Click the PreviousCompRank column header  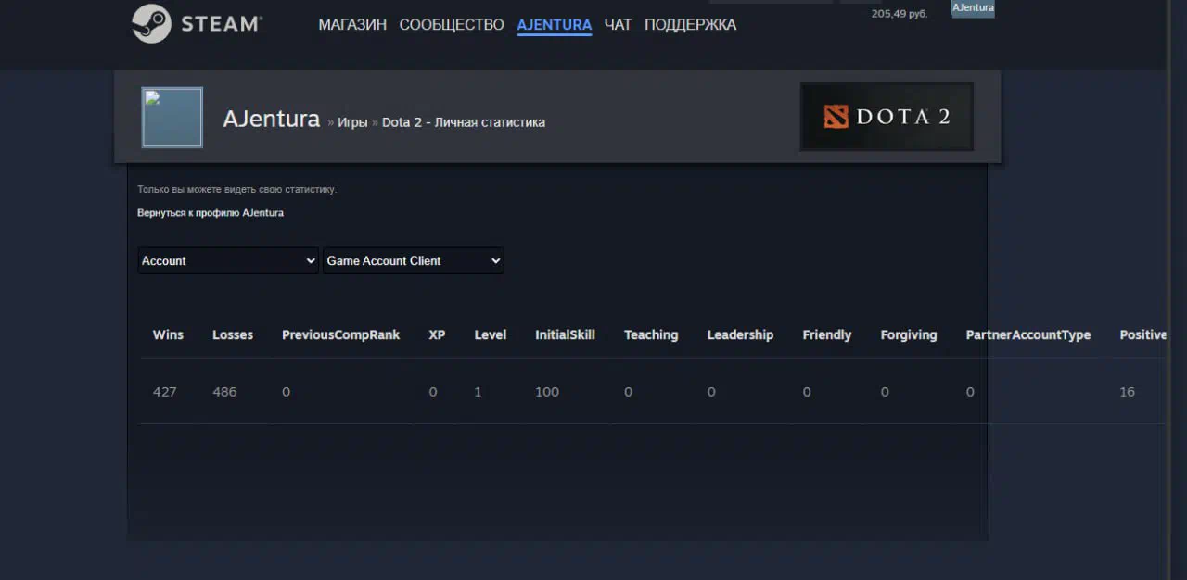(340, 334)
